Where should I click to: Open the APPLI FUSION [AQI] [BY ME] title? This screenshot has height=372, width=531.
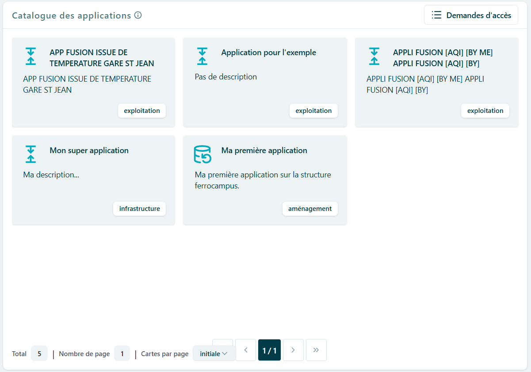(x=443, y=58)
